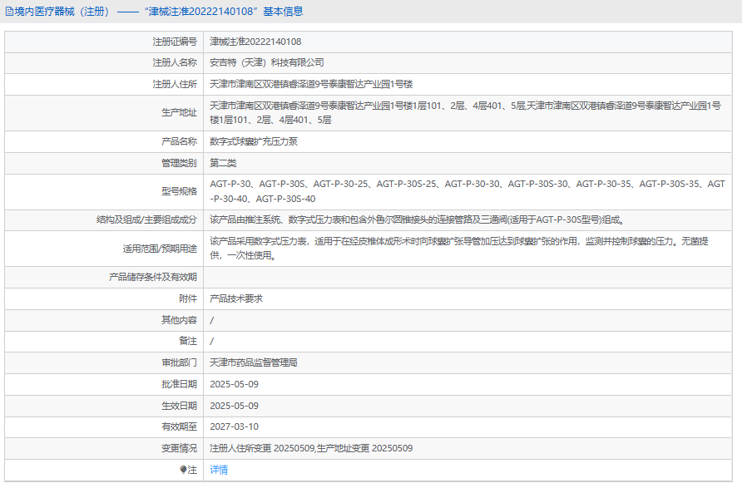Click the 适用范围/预期用途 description text
The width and height of the screenshot is (742, 488).
[459, 249]
